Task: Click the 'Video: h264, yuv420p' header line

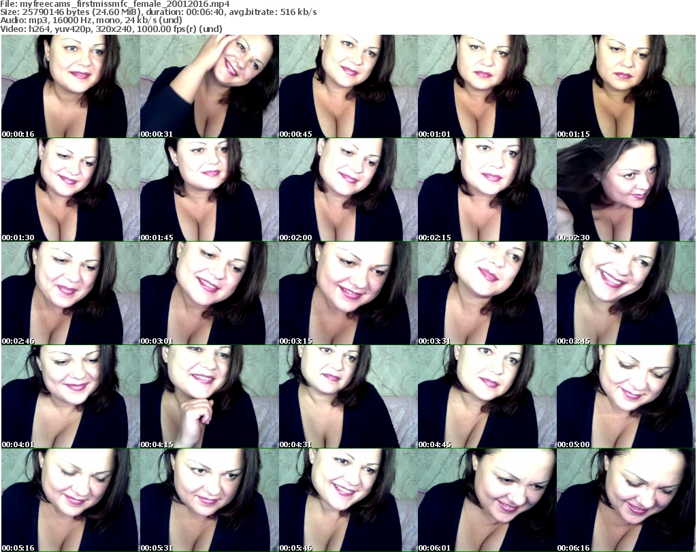Action: click(111, 29)
